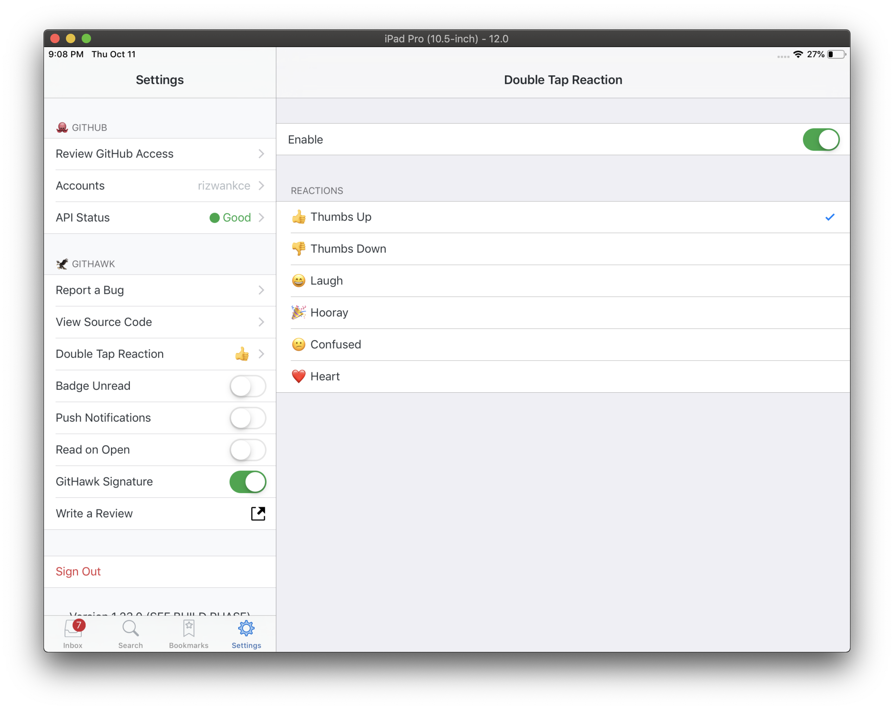Click the green API status dot
The image size is (894, 710).
pyautogui.click(x=214, y=218)
